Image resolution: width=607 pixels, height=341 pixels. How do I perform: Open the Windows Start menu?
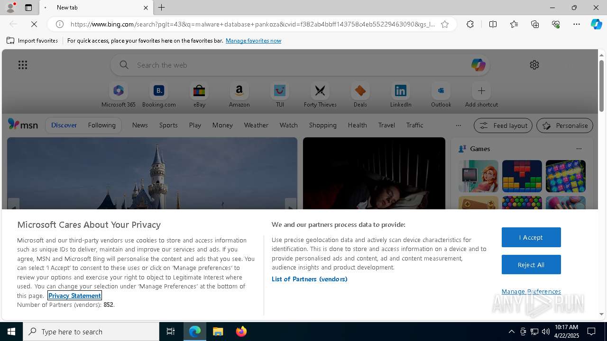11,332
